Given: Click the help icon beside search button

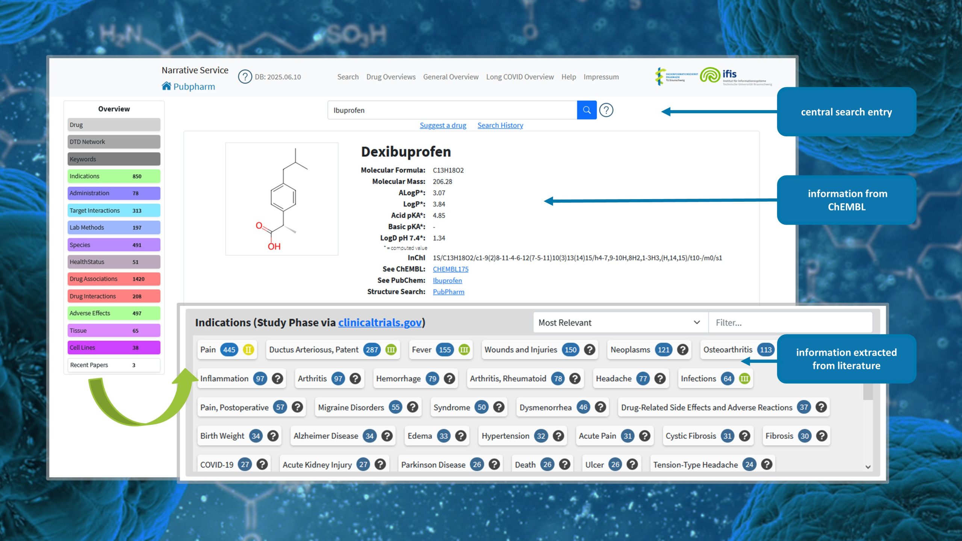Looking at the screenshot, I should pos(606,110).
